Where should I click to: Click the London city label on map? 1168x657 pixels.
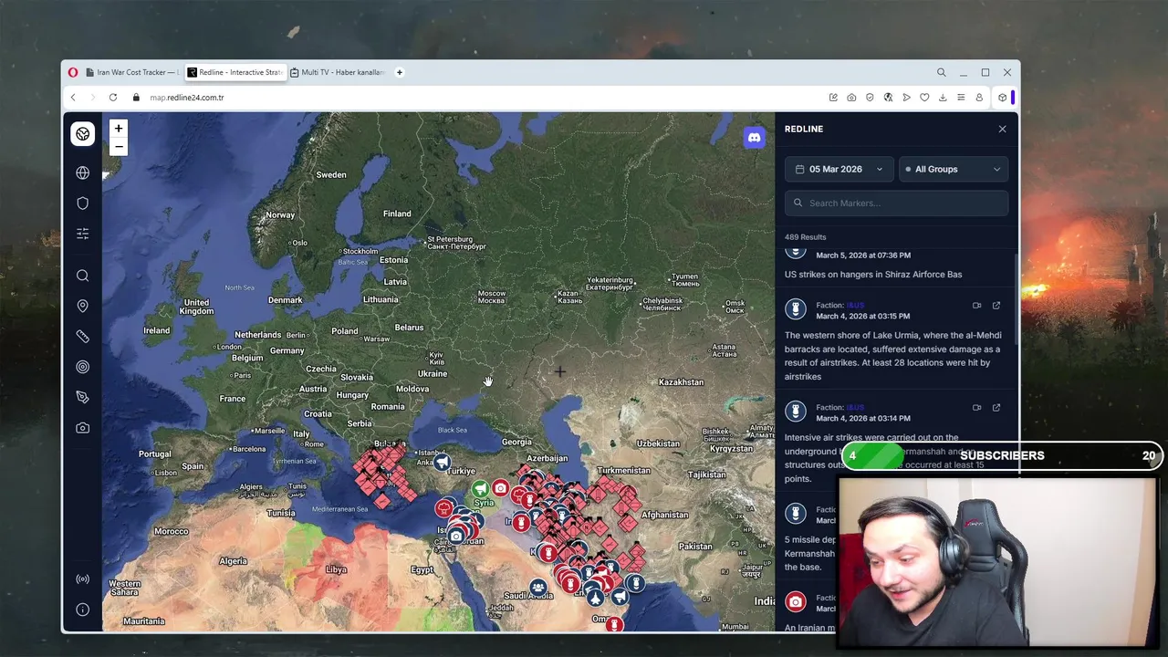click(229, 347)
